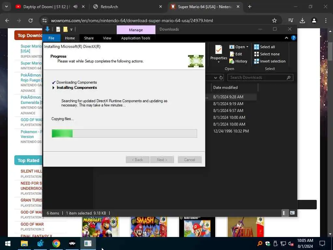The image size is (333, 250).
Task: Select the file modified 8/1/2024 9:19 AM
Action: 228,104
